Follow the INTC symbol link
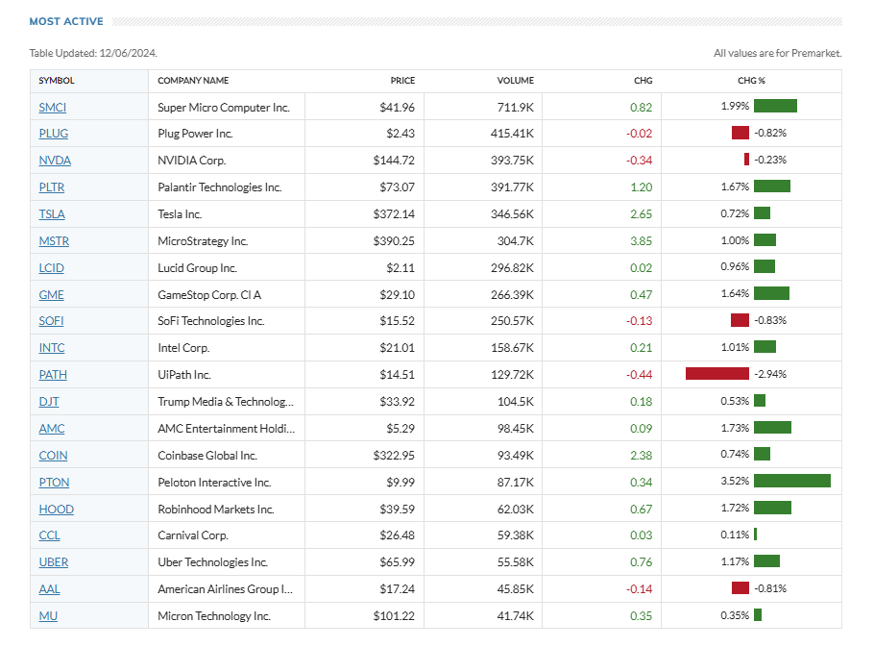Viewport: 874px width, 647px height. (x=52, y=347)
